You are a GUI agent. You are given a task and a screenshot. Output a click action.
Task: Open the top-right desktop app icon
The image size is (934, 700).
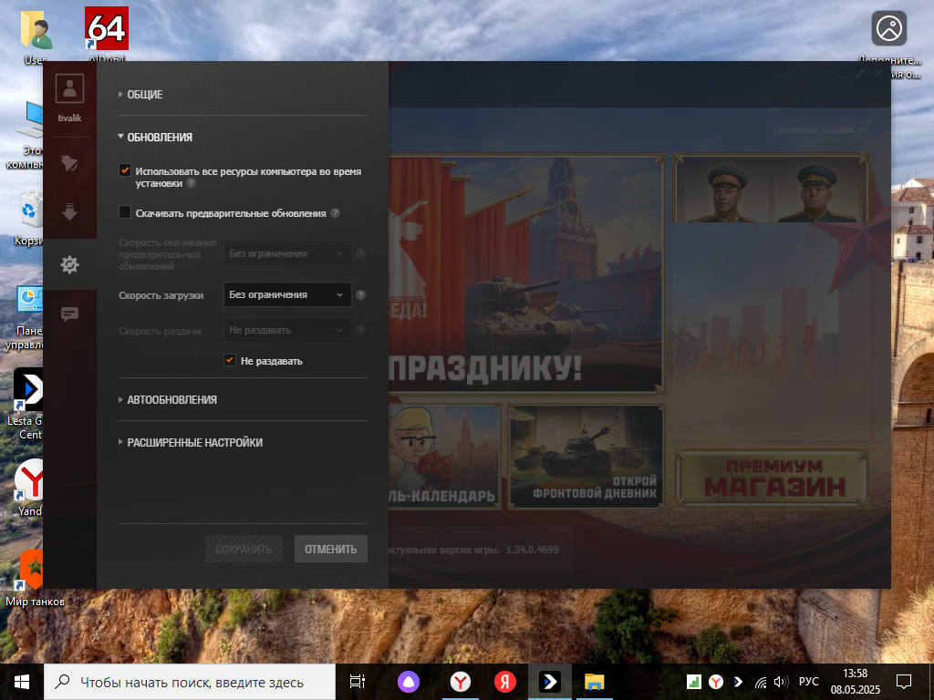pyautogui.click(x=888, y=28)
